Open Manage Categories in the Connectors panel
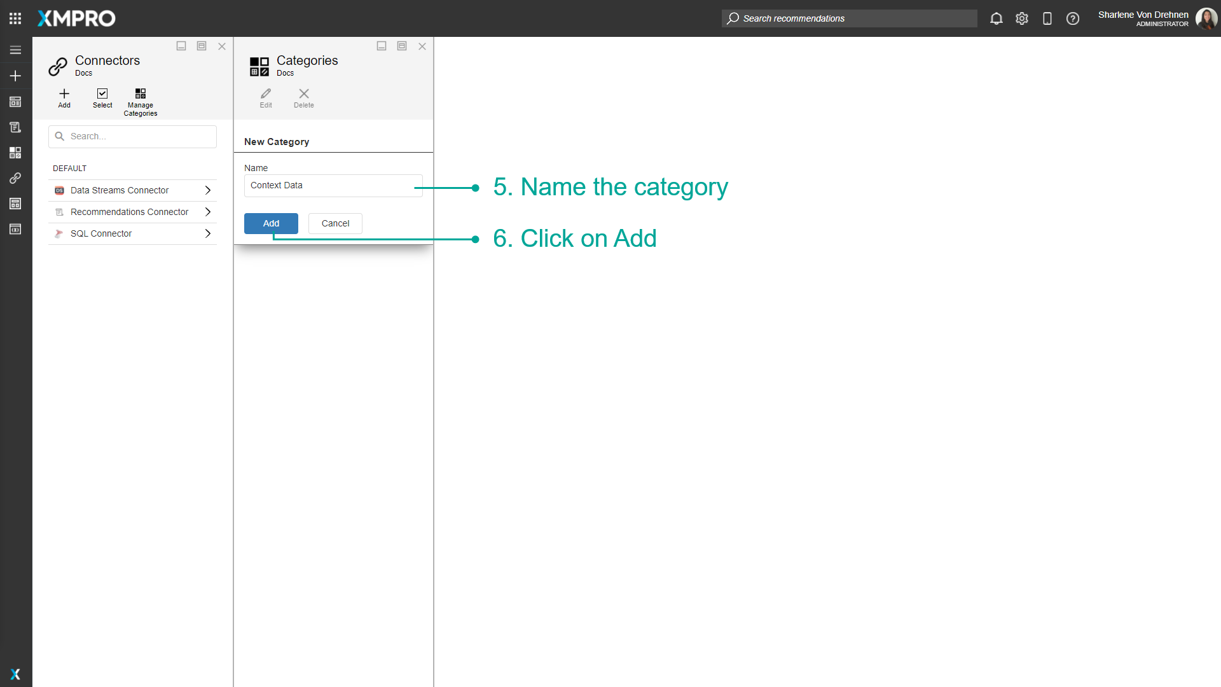The height and width of the screenshot is (687, 1221). [x=140, y=101]
